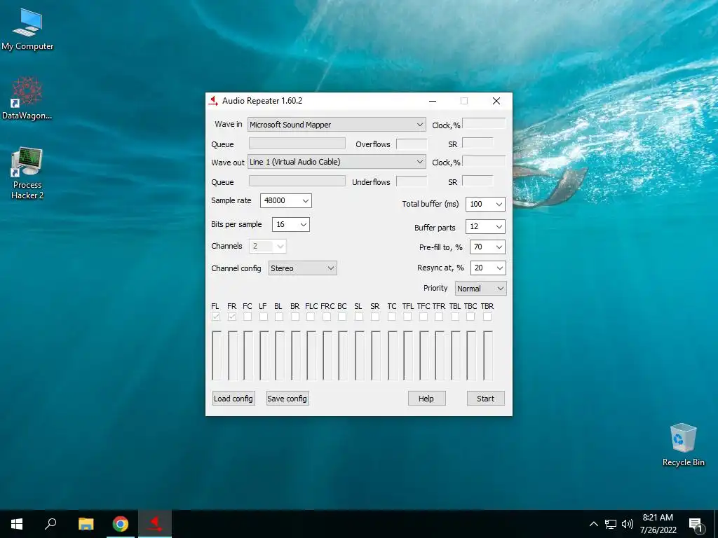Launch Process Hacker 2 desktop shortcut
718x538 pixels.
pyautogui.click(x=27, y=174)
